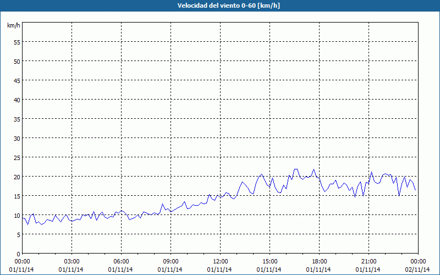This screenshot has width=440, height=275.
Task: Click the y-axis value 30
Action: [x=17, y=139]
